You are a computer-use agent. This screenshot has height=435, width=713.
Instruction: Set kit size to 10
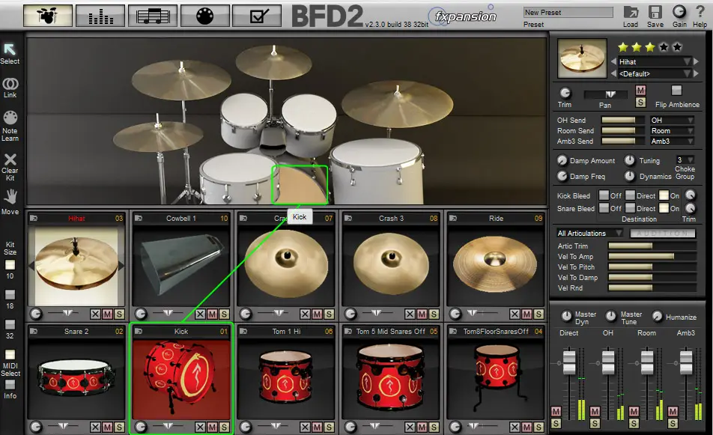tap(10, 264)
